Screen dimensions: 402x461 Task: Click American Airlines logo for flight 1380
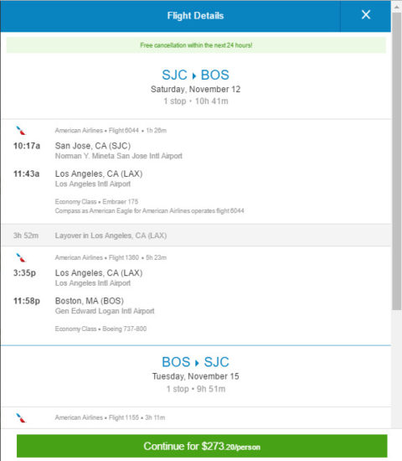point(21,257)
